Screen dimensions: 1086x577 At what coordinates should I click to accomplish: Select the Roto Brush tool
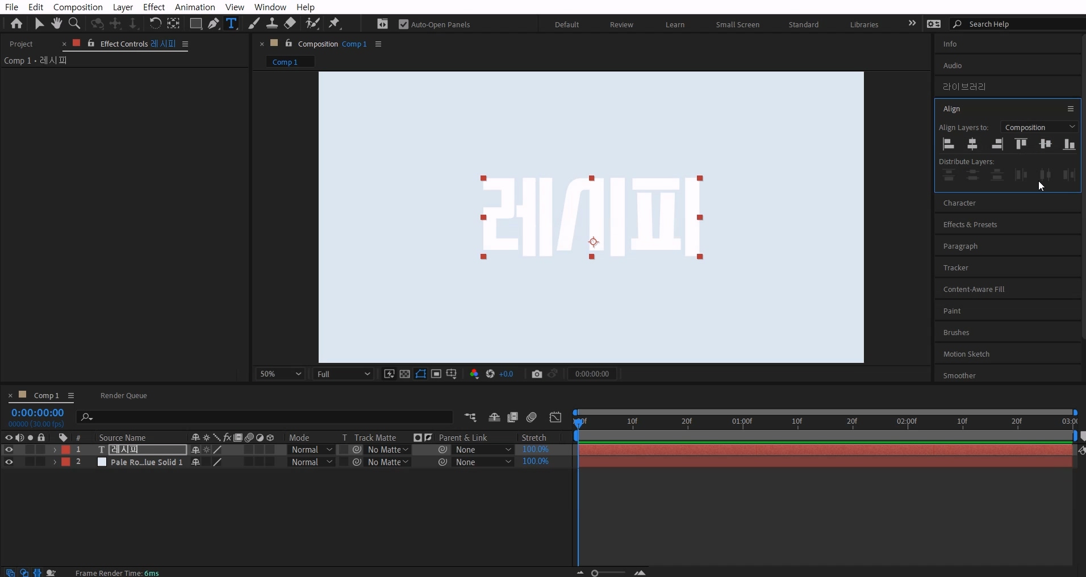coord(313,24)
